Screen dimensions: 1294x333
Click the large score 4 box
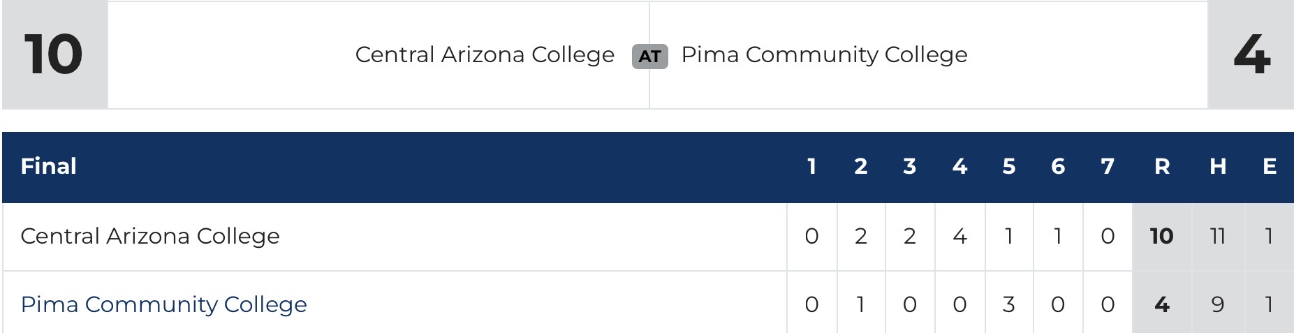tap(1251, 54)
